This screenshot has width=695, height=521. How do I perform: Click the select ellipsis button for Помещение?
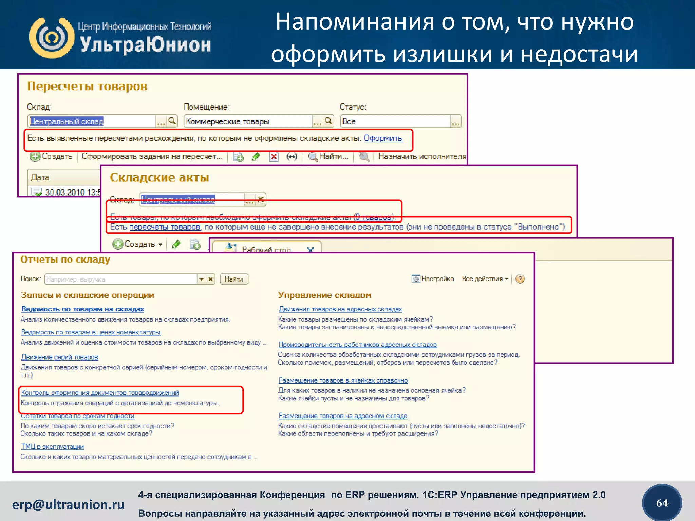[x=317, y=121]
